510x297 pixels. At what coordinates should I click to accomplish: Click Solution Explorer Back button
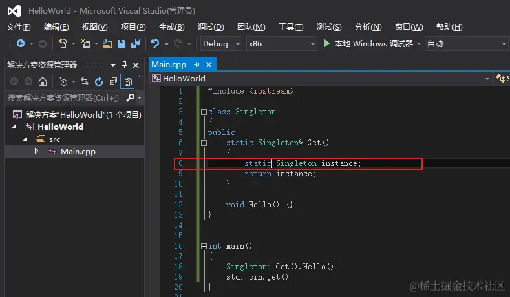[x=14, y=81]
